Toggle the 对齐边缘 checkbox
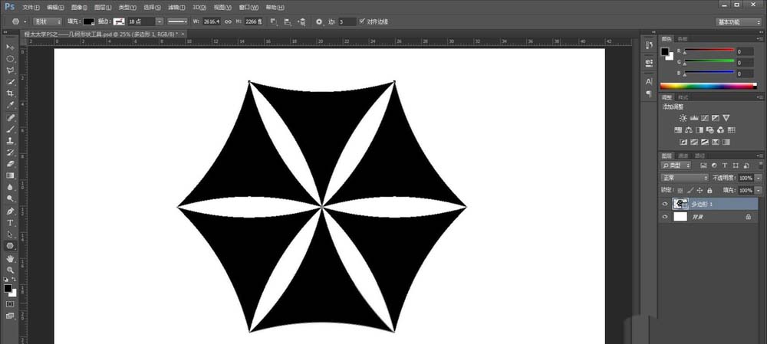 click(x=363, y=21)
